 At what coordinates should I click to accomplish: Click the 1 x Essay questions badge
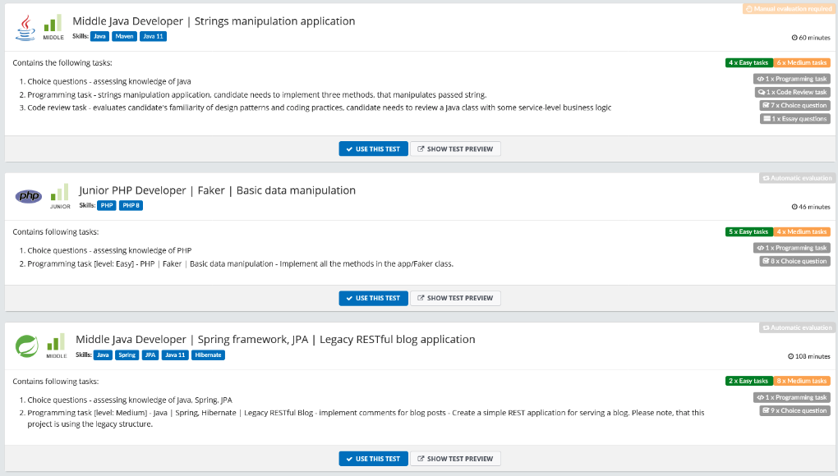794,117
